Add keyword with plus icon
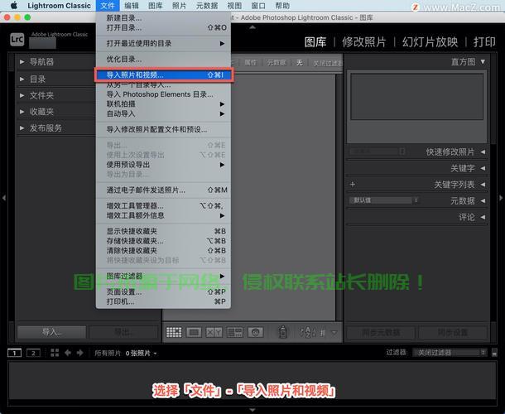The height and width of the screenshot is (414, 505). pyautogui.click(x=353, y=185)
